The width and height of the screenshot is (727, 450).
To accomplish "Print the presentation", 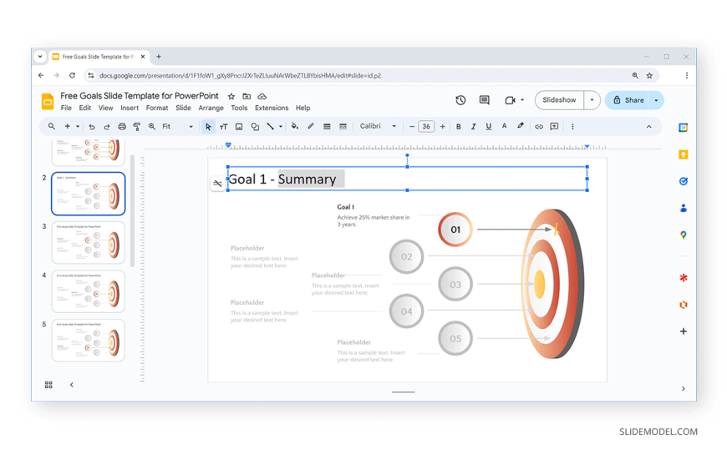I will [122, 127].
